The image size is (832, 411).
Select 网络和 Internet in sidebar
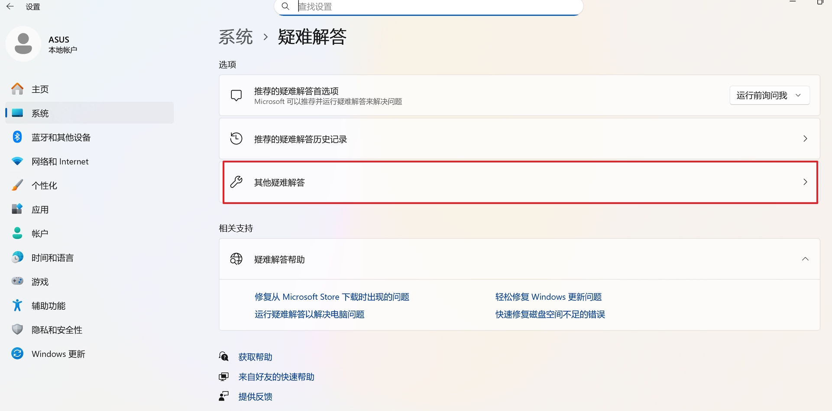point(60,162)
